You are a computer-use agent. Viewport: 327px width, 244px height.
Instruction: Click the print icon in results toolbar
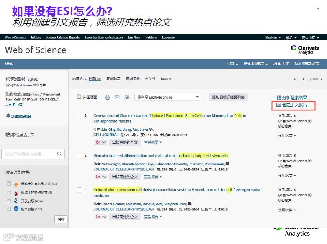(107, 97)
